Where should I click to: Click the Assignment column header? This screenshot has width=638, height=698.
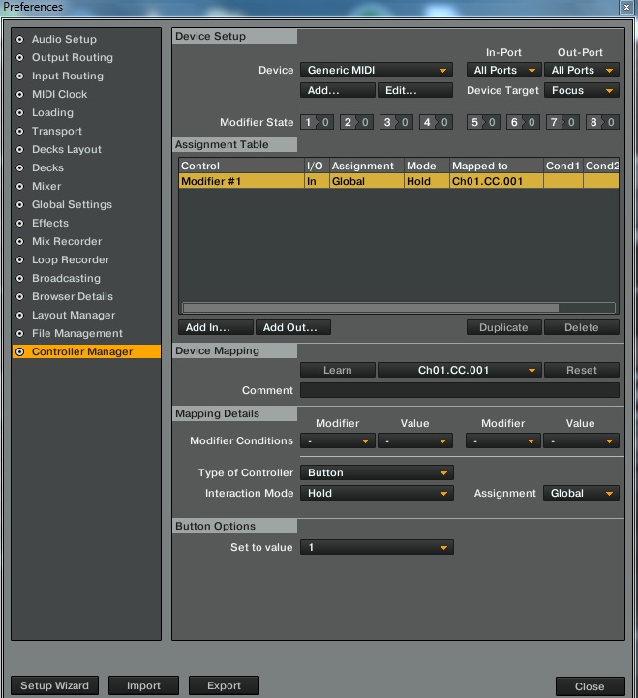(367, 166)
